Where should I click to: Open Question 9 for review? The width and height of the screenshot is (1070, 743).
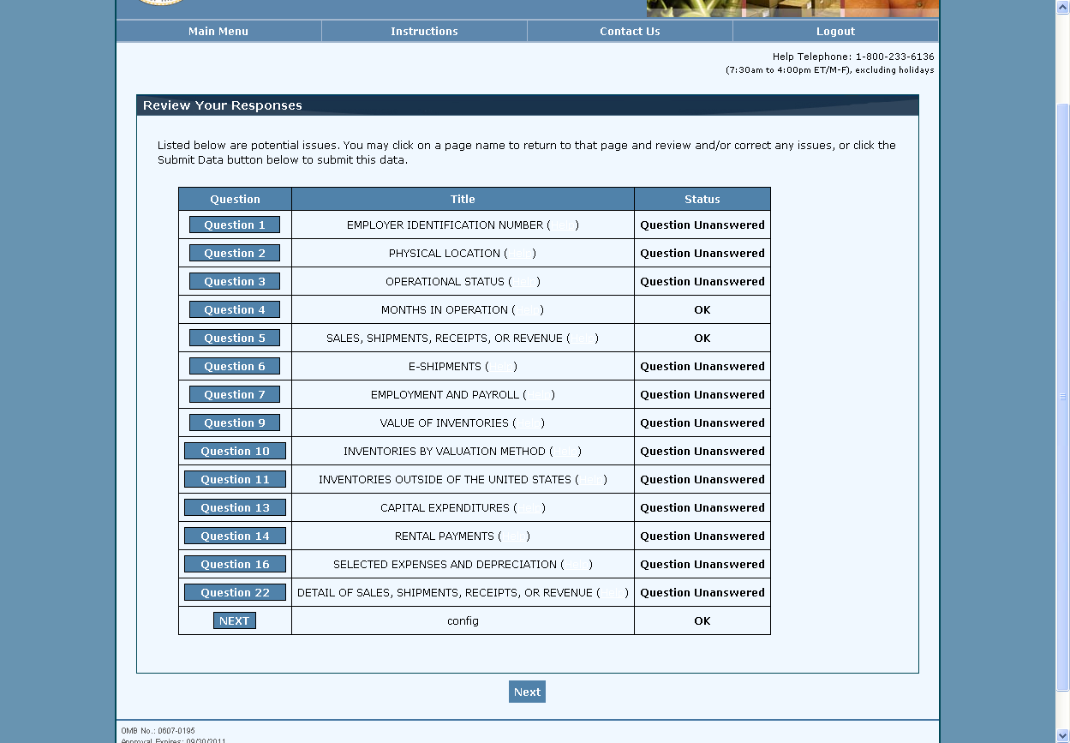(x=235, y=422)
